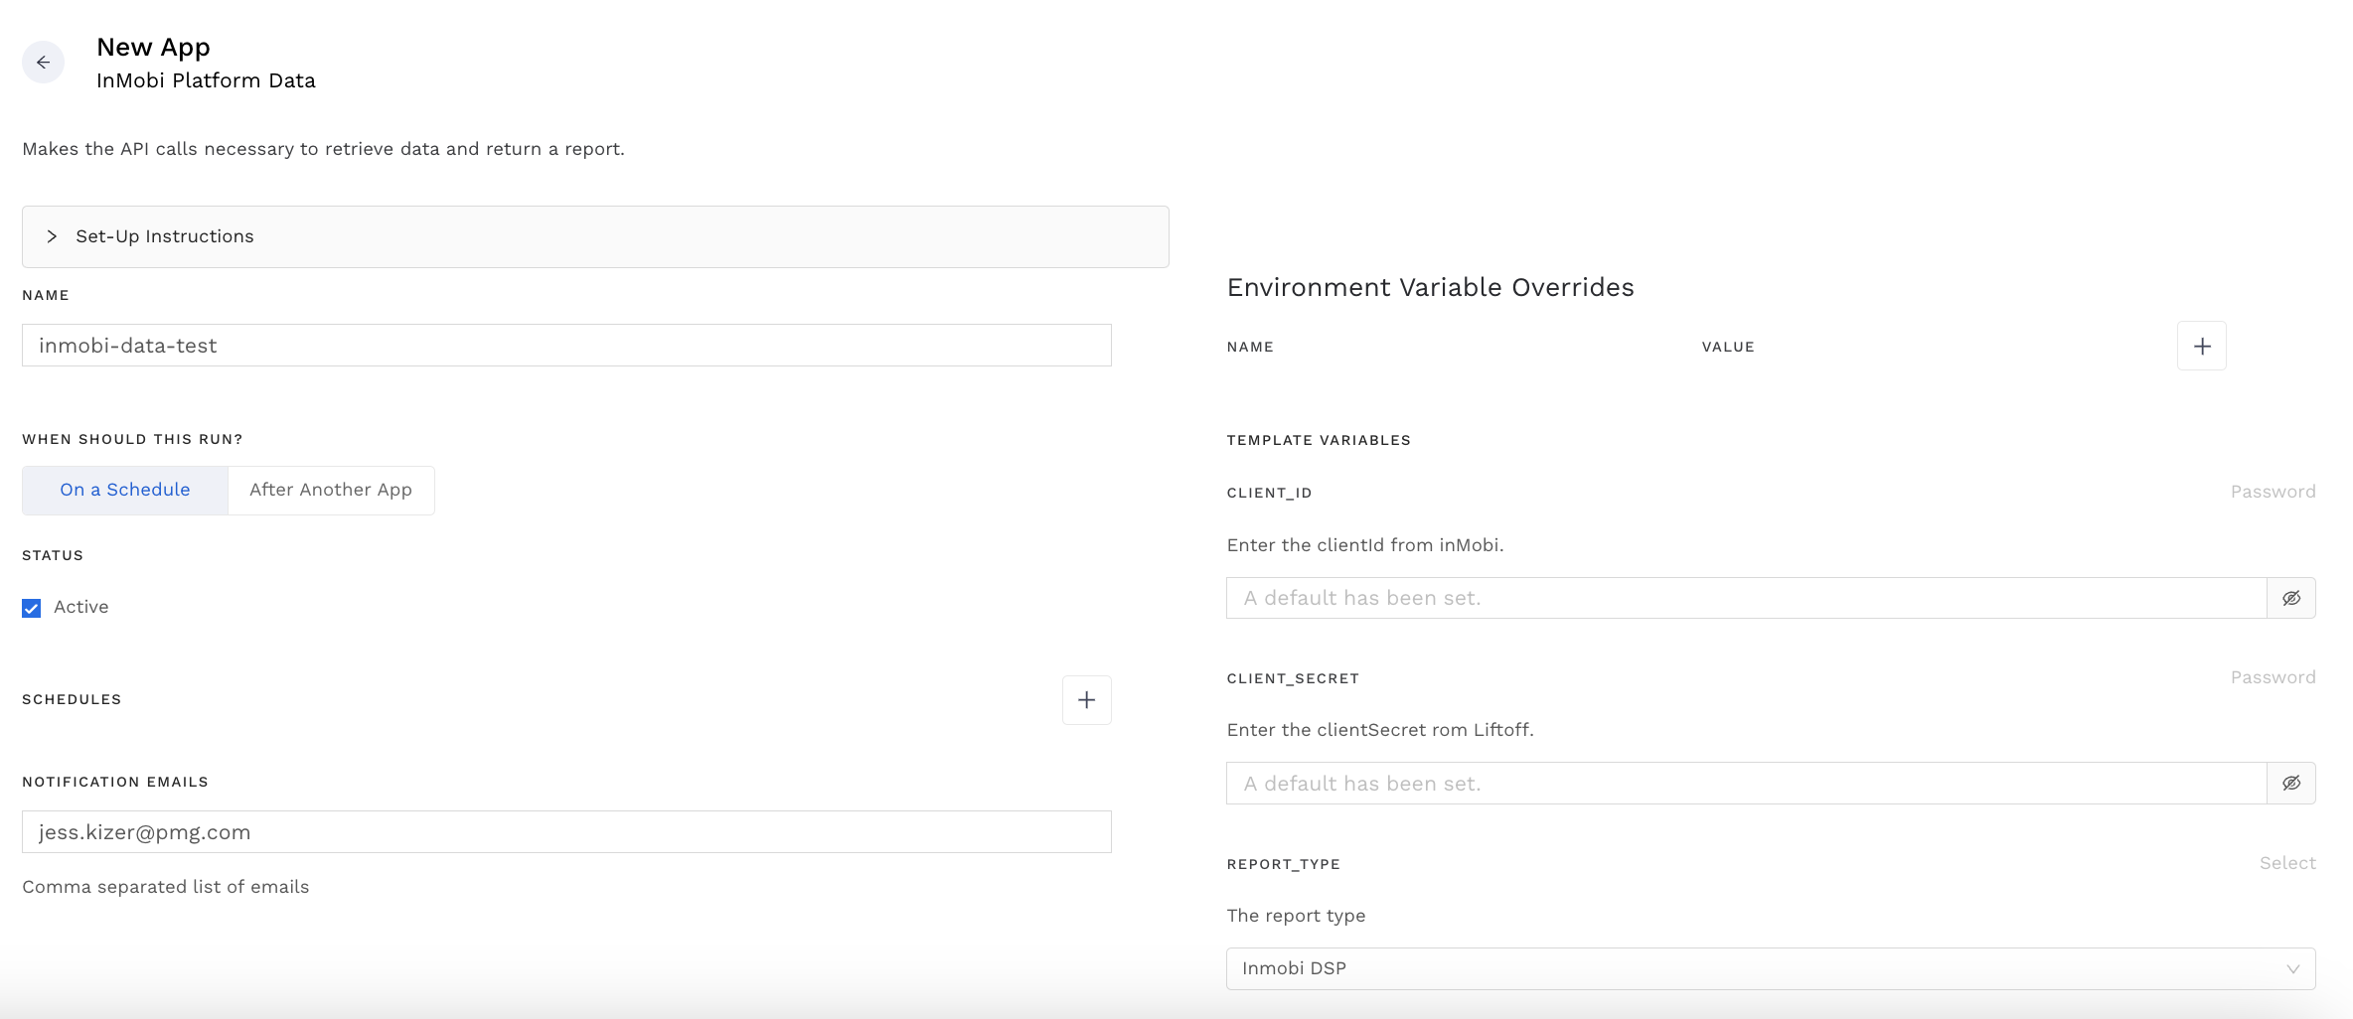Image resolution: width=2353 pixels, height=1019 pixels.
Task: Select the On a Schedule option
Action: coord(124,490)
